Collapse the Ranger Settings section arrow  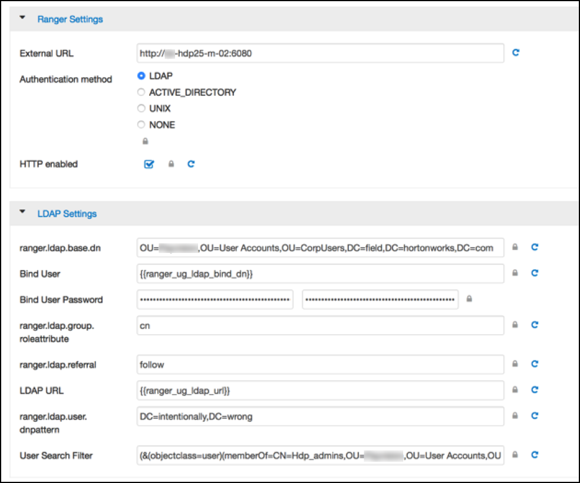pos(23,19)
